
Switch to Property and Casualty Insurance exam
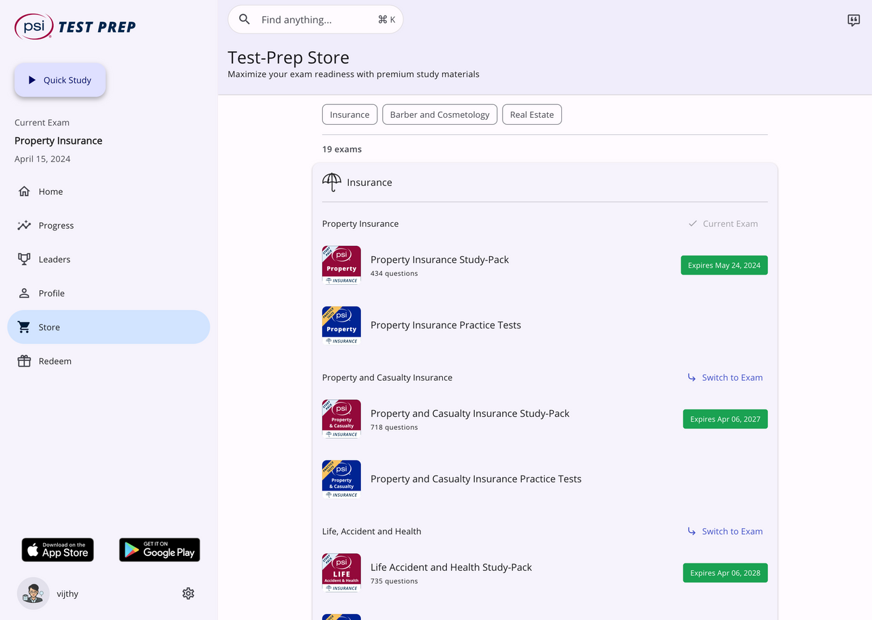pyautogui.click(x=725, y=377)
